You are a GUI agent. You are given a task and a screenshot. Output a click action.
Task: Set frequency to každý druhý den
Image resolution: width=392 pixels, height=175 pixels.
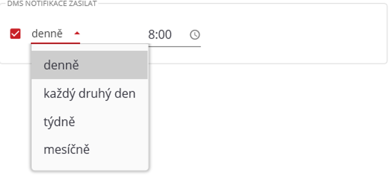89,93
